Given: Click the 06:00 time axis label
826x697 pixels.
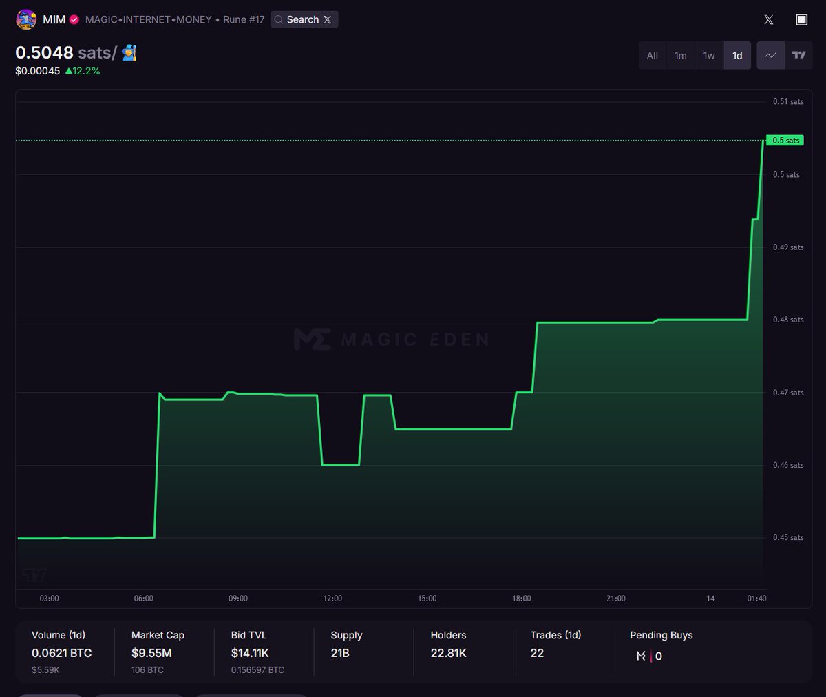Looking at the screenshot, I should [143, 599].
